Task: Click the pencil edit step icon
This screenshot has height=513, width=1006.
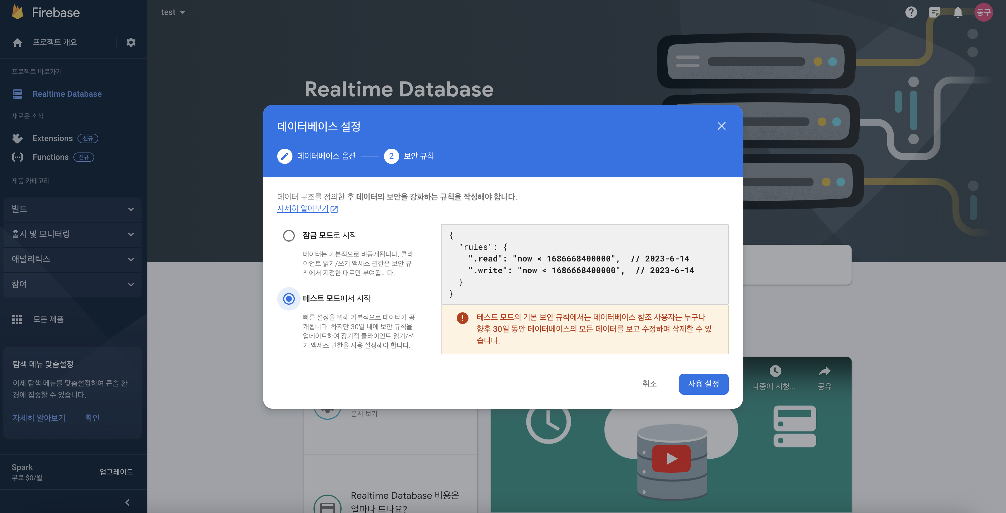Action: click(x=285, y=156)
